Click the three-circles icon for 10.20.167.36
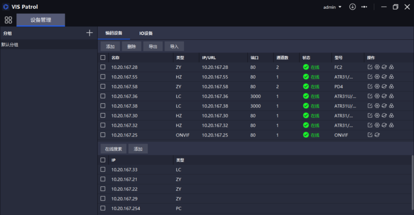 coord(391,96)
